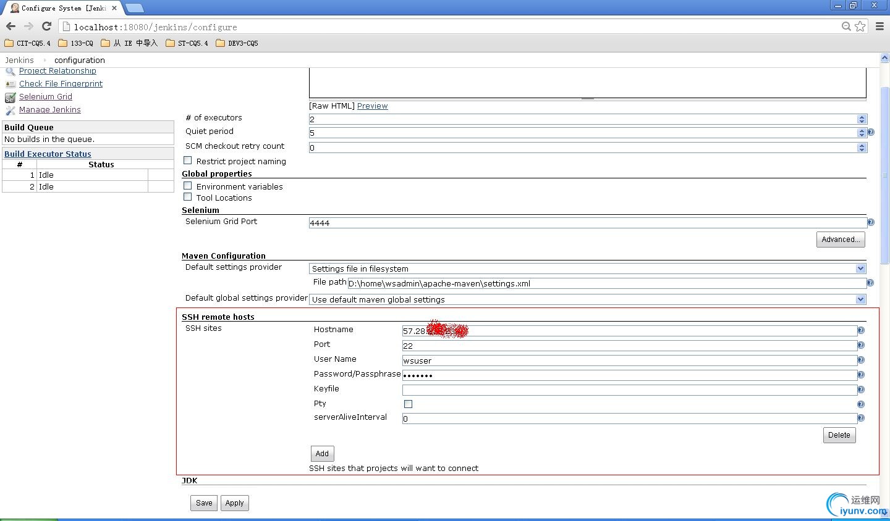Delete the SSH site entry

[x=839, y=435]
